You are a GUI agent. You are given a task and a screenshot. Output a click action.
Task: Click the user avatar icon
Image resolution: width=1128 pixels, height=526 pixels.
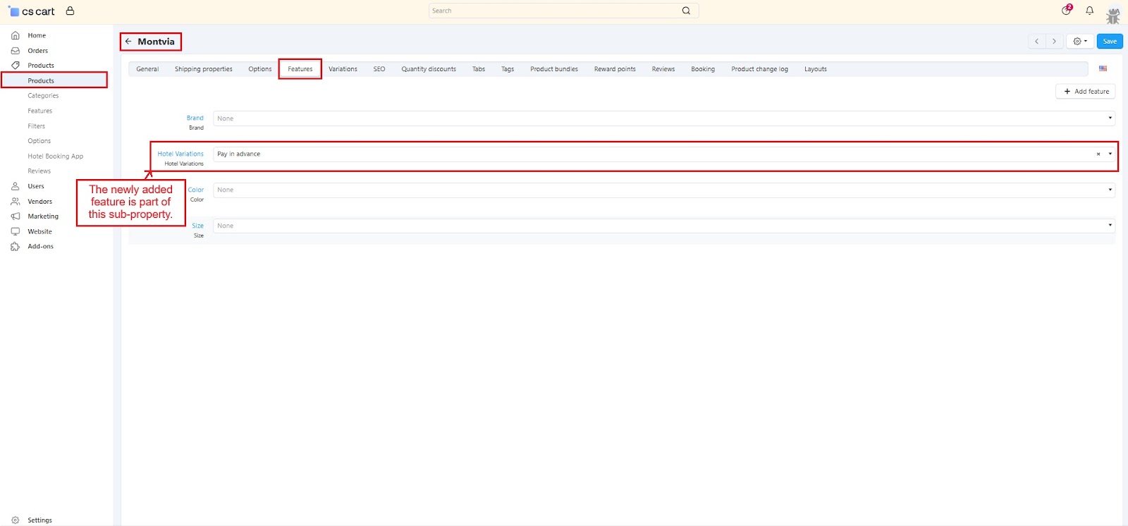(x=1113, y=14)
